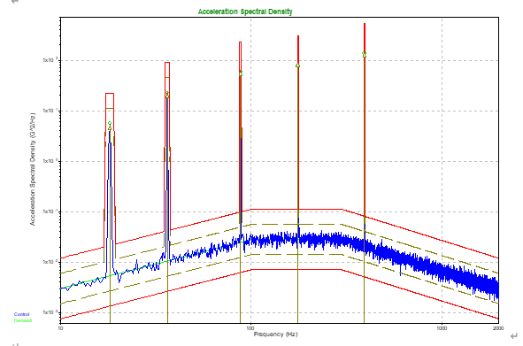Screen dimensions: 523x346
Task: Click the first peak's green circle marker
Action: click(110, 124)
